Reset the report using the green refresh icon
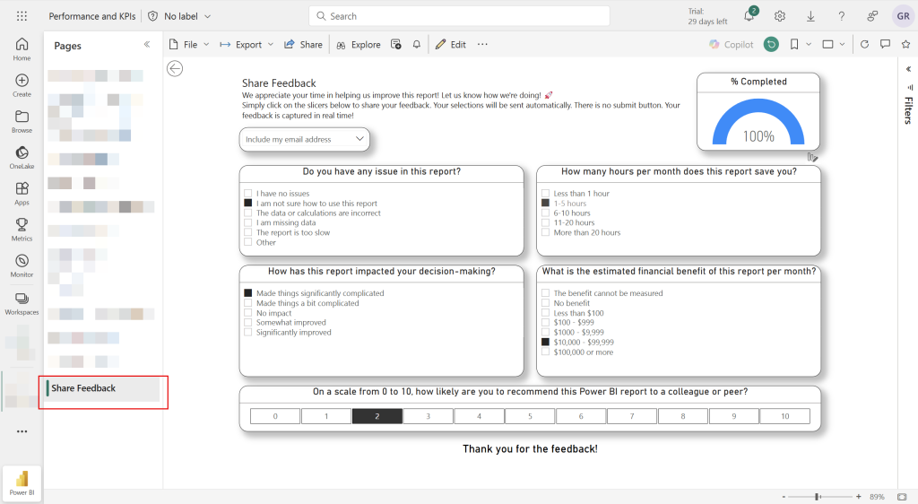Image resolution: width=918 pixels, height=504 pixels. (771, 44)
